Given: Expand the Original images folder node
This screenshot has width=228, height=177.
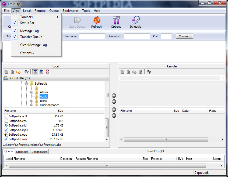Looking at the screenshot, I should (x=31, y=105).
